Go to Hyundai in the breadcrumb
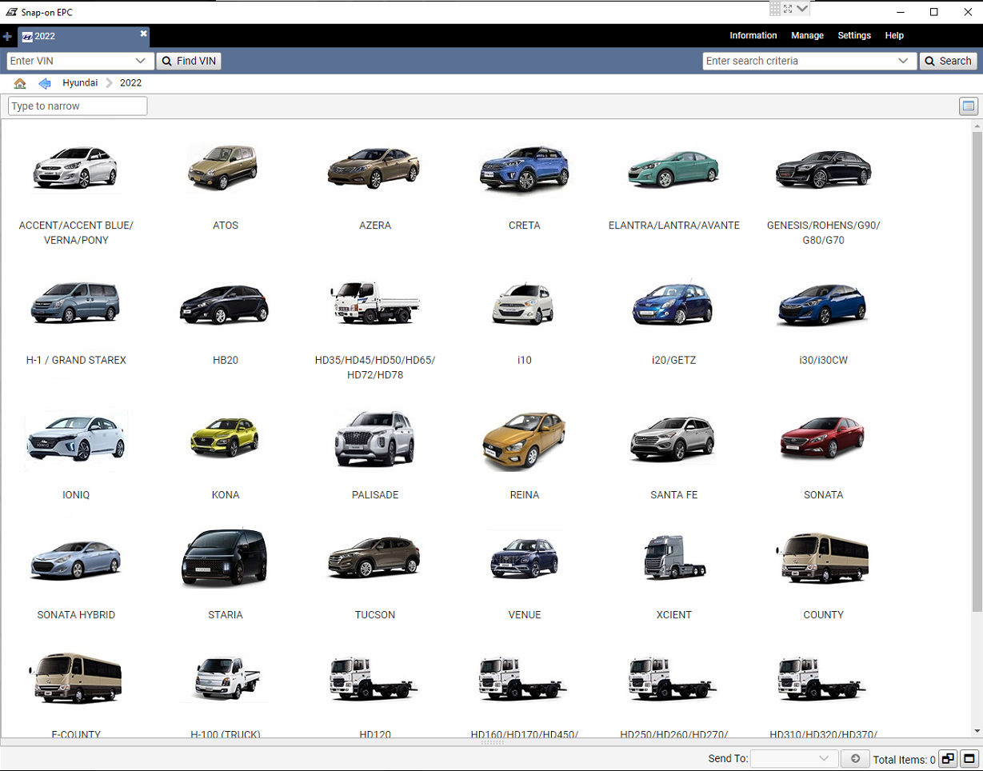 pyautogui.click(x=80, y=83)
